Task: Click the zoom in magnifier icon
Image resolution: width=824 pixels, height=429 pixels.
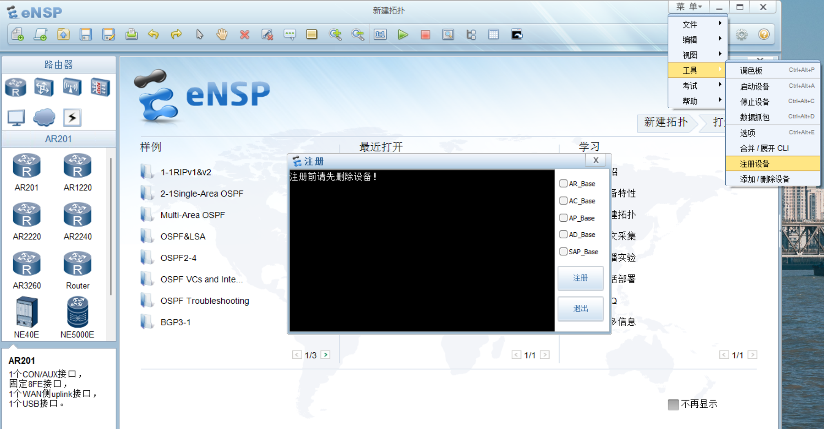Action: pos(335,35)
